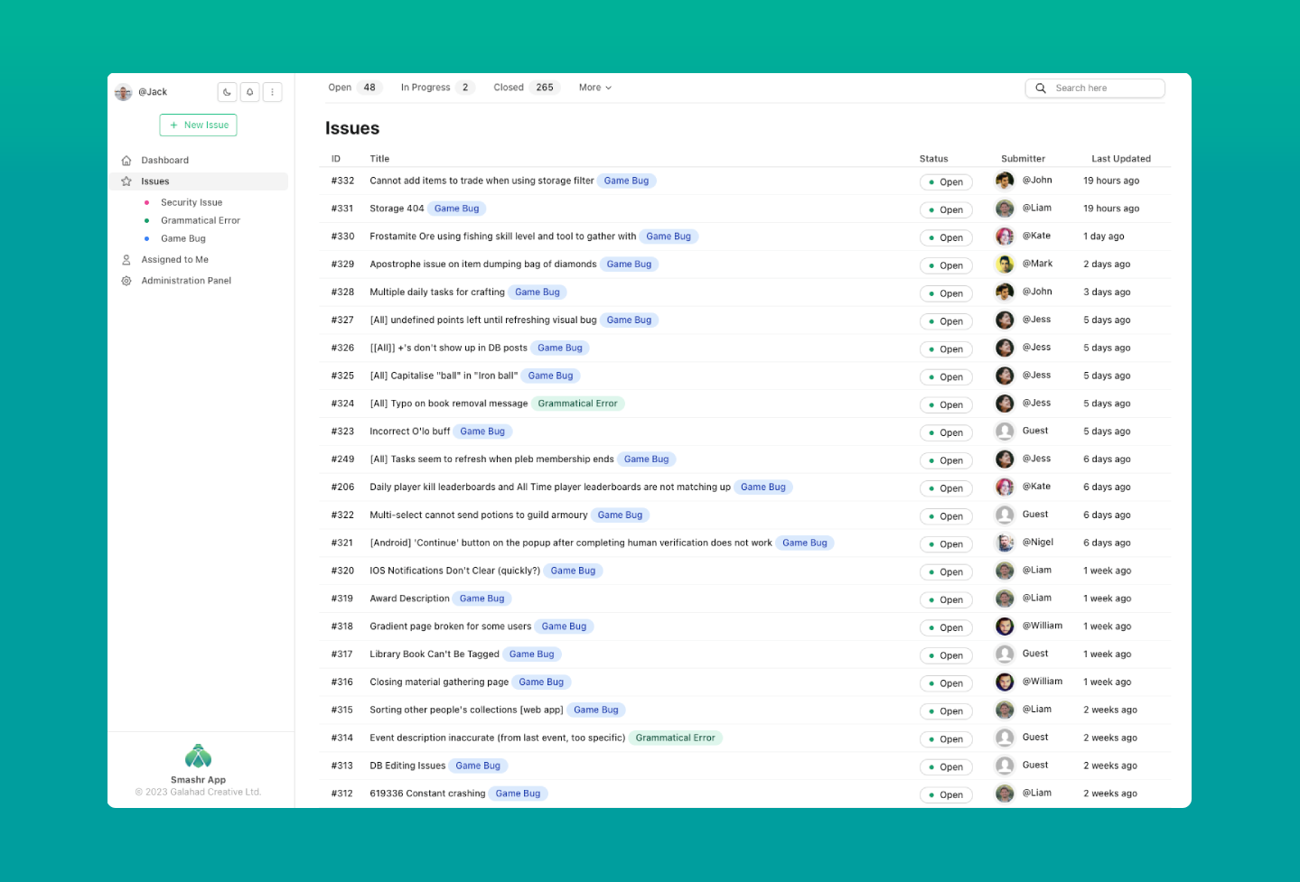Image resolution: width=1300 pixels, height=882 pixels.
Task: Open the three-dot overflow menu next to @Jack
Action: (272, 91)
